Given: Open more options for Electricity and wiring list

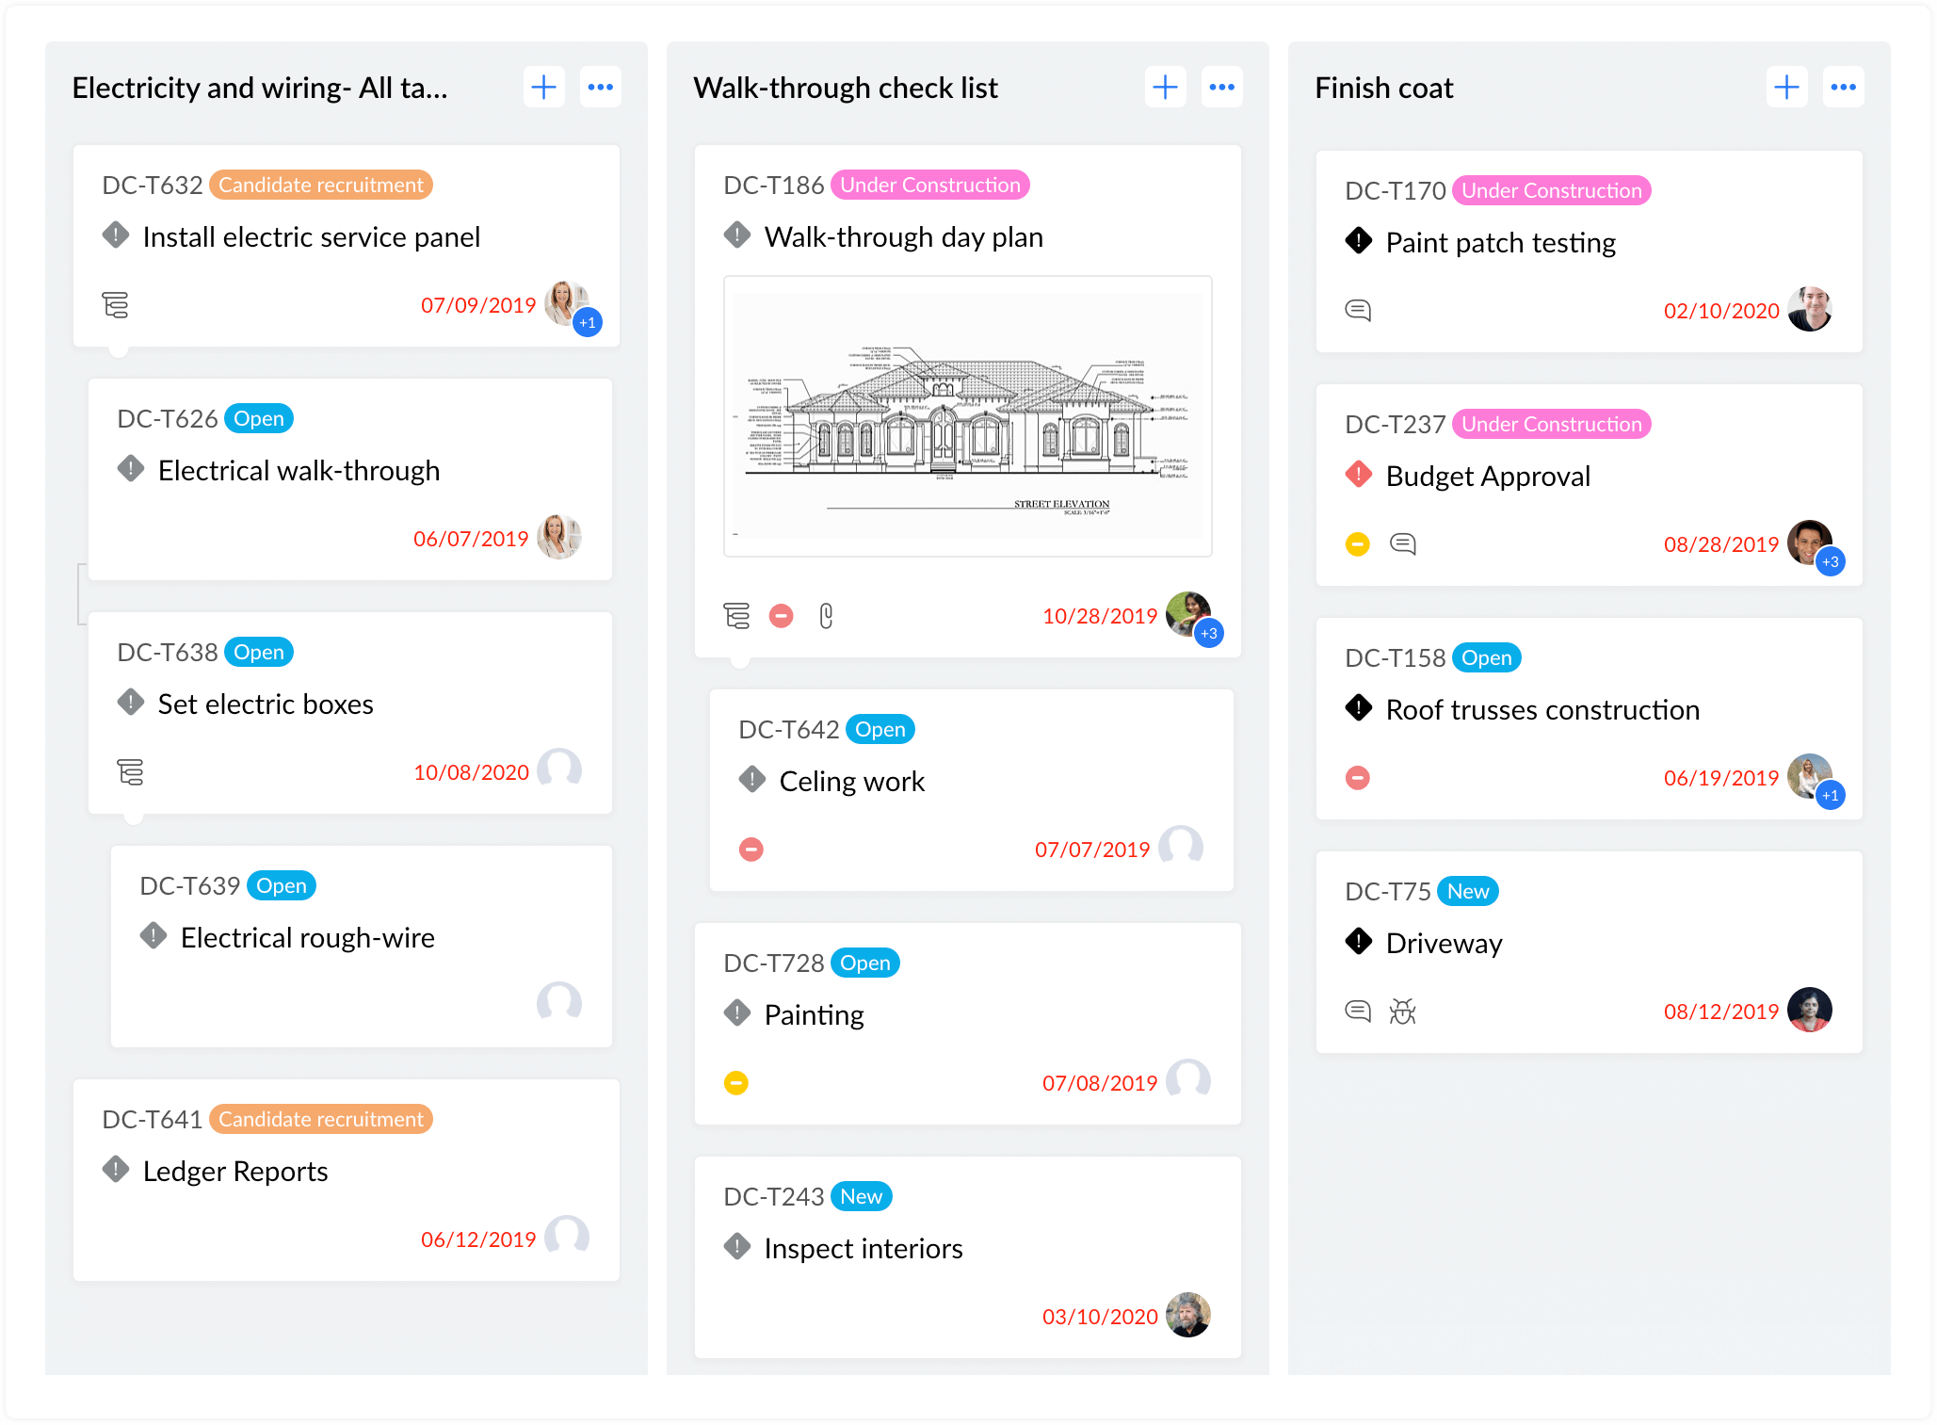Looking at the screenshot, I should [x=601, y=88].
